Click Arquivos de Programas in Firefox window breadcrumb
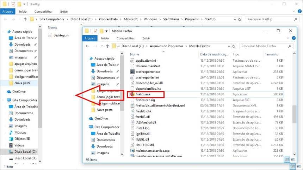The image size is (303, 170). coord(166,46)
